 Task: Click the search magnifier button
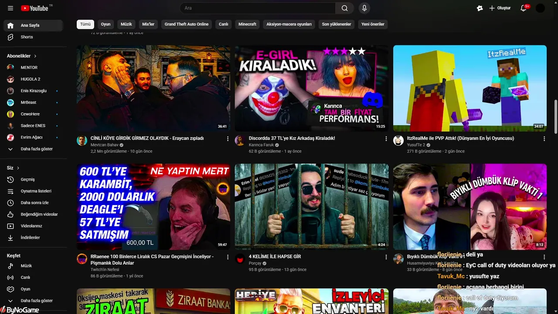344,8
